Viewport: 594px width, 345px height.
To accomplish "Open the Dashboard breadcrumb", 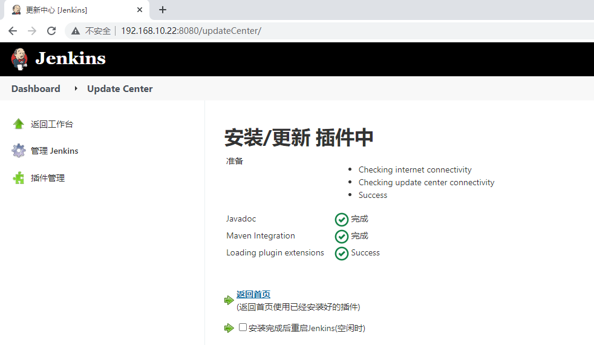I will pyautogui.click(x=36, y=89).
